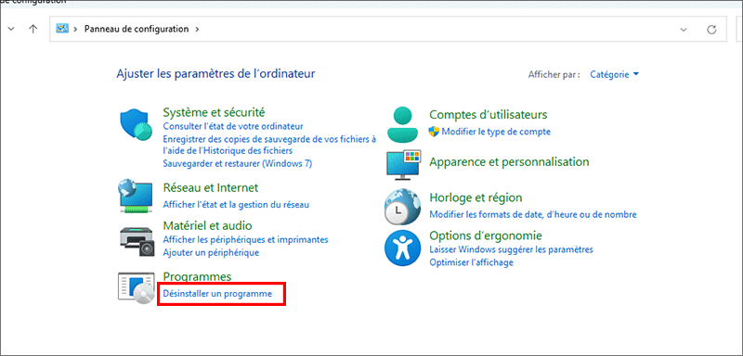The image size is (743, 356).
Task: Open Horloge et région category
Action: [x=476, y=197]
